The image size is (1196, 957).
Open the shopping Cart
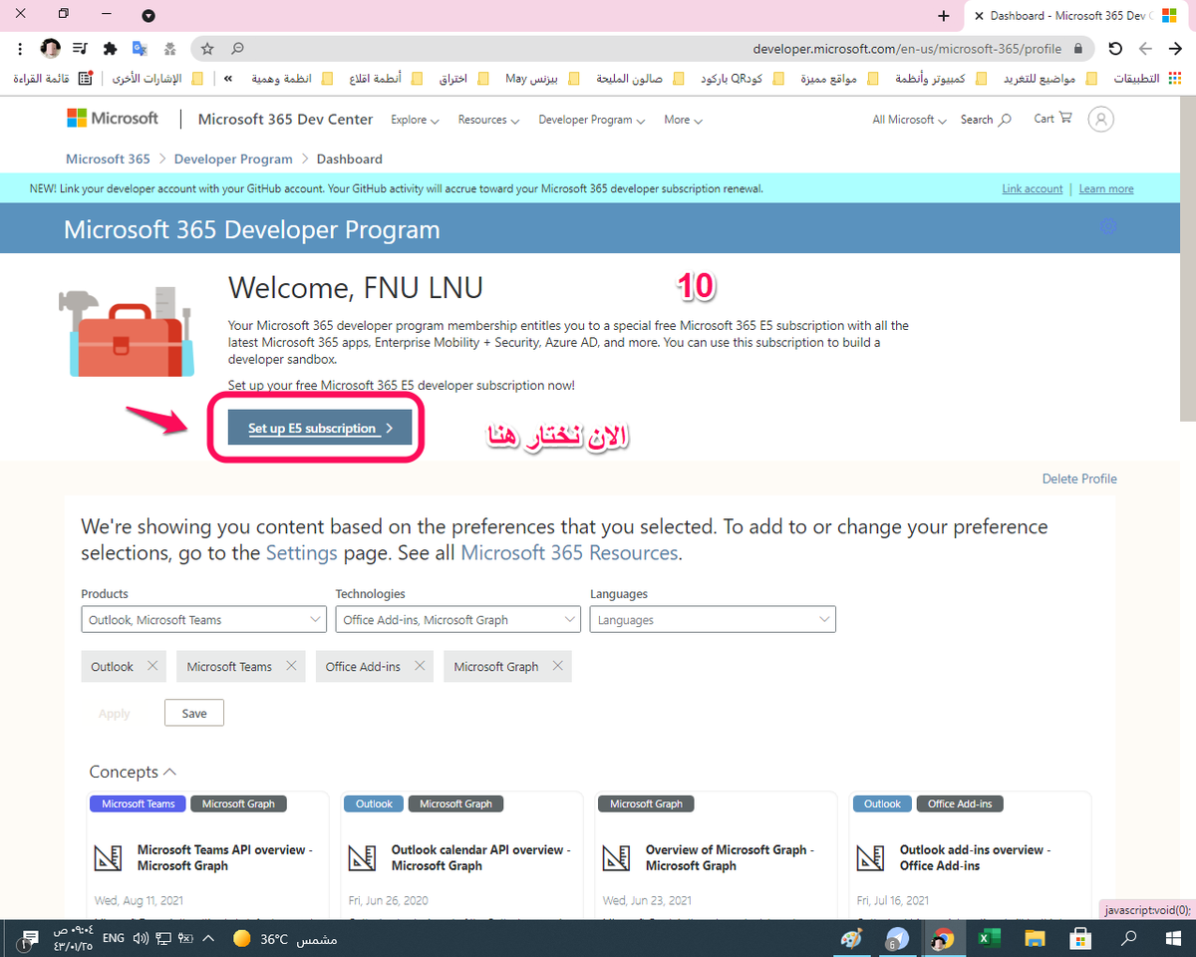(x=1052, y=118)
